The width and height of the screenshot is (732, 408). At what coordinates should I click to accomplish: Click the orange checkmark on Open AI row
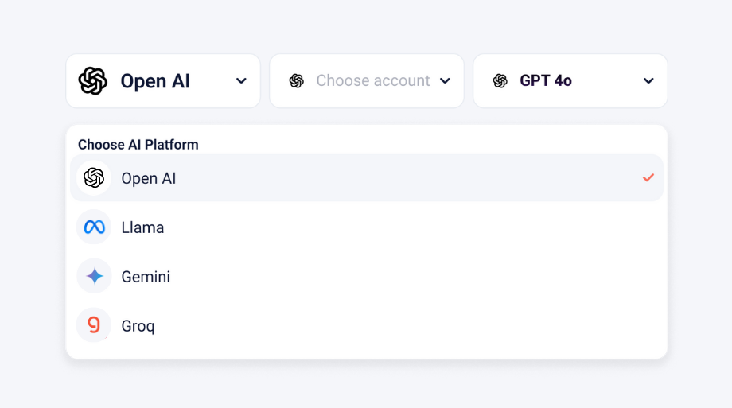click(x=648, y=177)
